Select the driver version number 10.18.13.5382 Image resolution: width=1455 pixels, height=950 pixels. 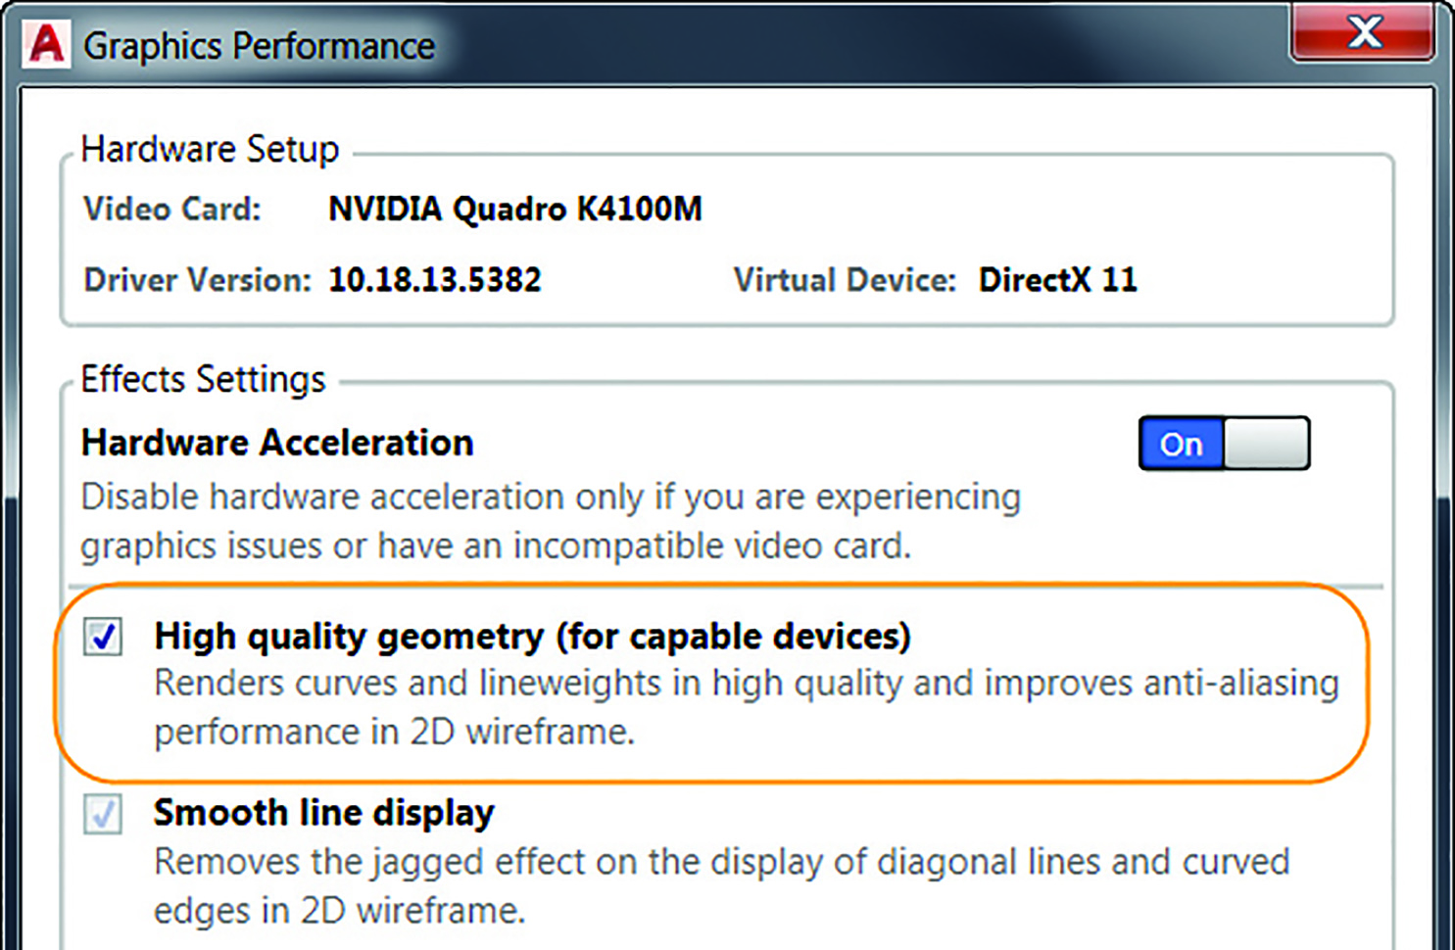click(x=434, y=280)
